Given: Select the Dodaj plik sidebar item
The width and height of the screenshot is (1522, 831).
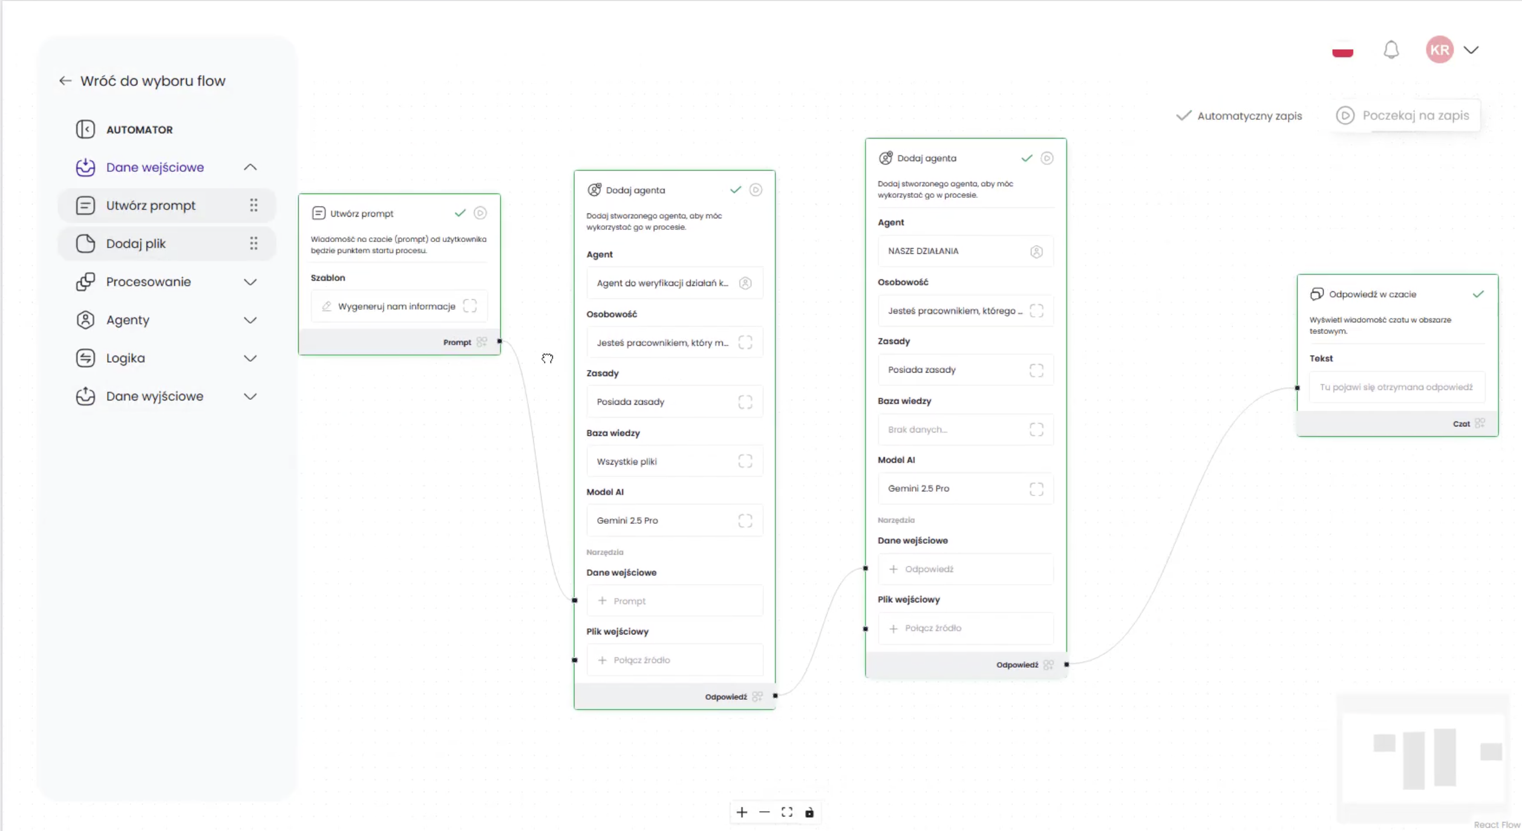Looking at the screenshot, I should point(136,244).
